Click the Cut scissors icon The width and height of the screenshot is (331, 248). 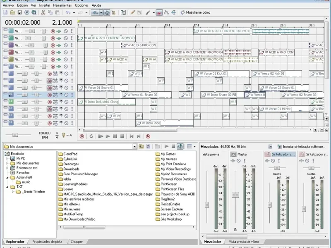coord(43,13)
